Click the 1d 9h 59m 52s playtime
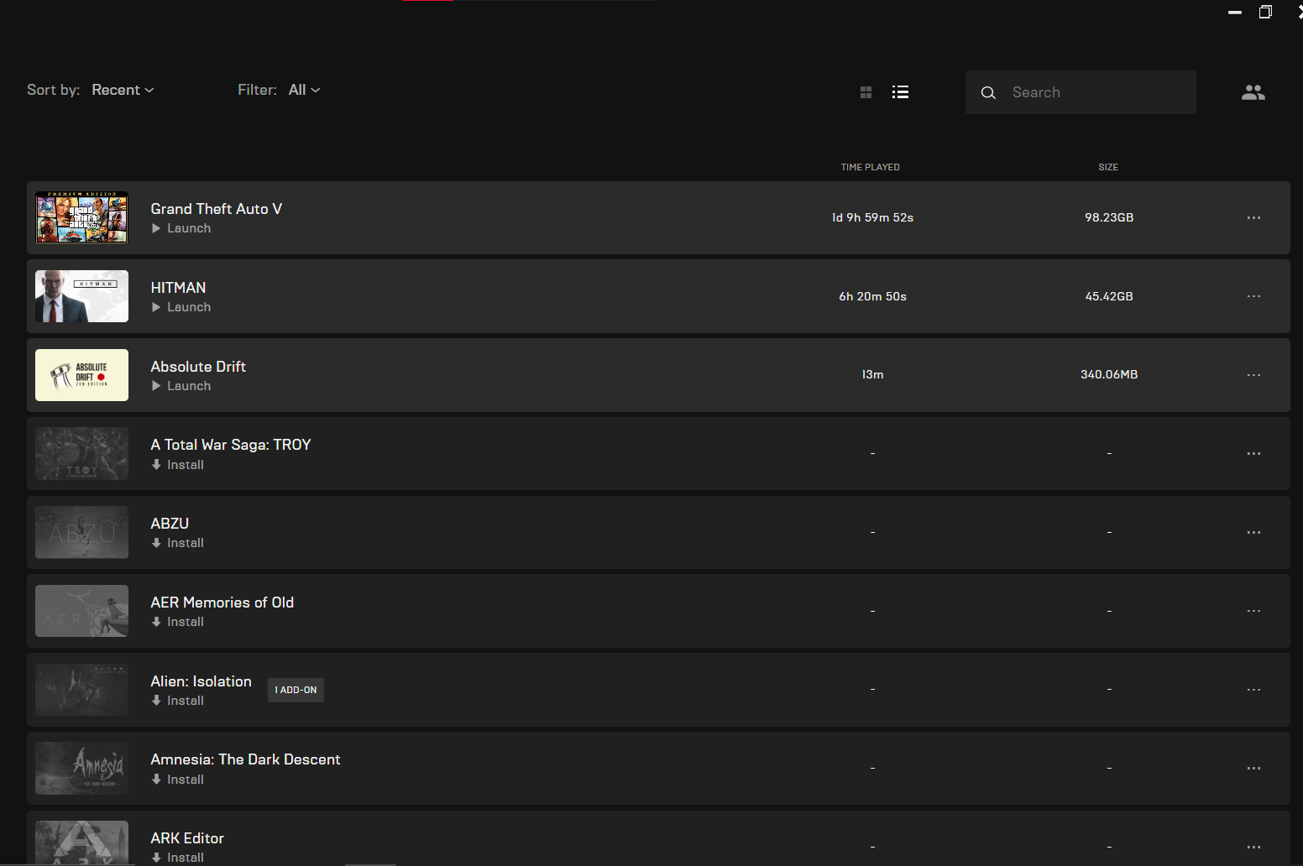 click(x=872, y=217)
